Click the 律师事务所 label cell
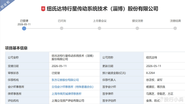185x104 pixels. 27,94
